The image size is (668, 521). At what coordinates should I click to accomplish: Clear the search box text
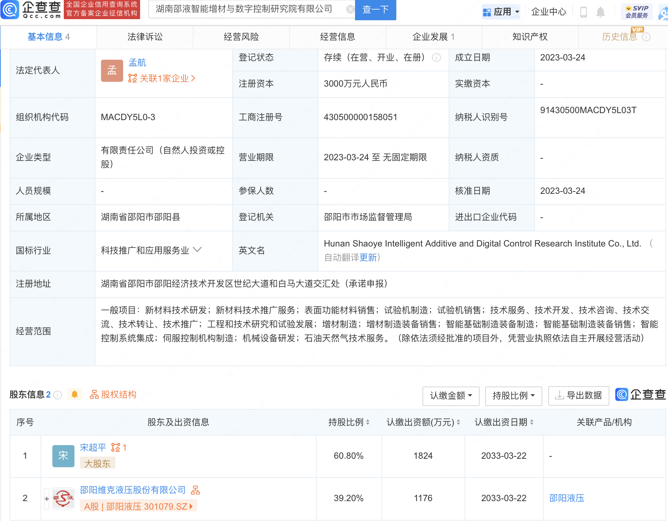pos(350,9)
